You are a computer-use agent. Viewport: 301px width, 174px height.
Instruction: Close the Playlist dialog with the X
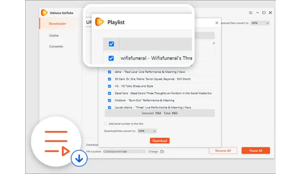(x=217, y=23)
